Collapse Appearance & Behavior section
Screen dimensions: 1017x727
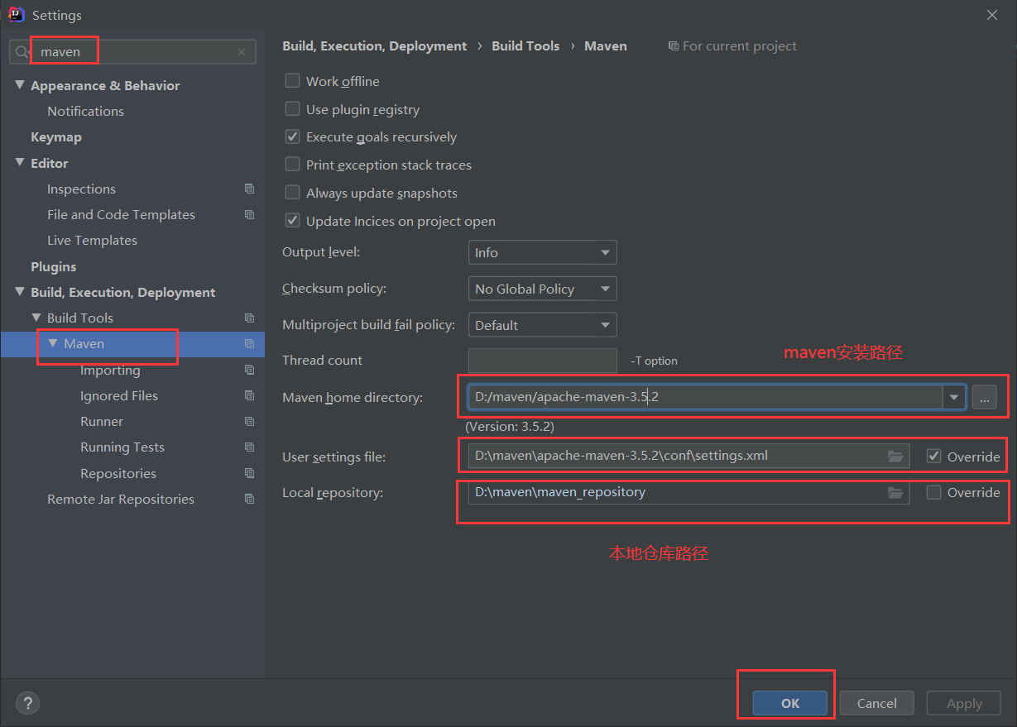[x=20, y=85]
